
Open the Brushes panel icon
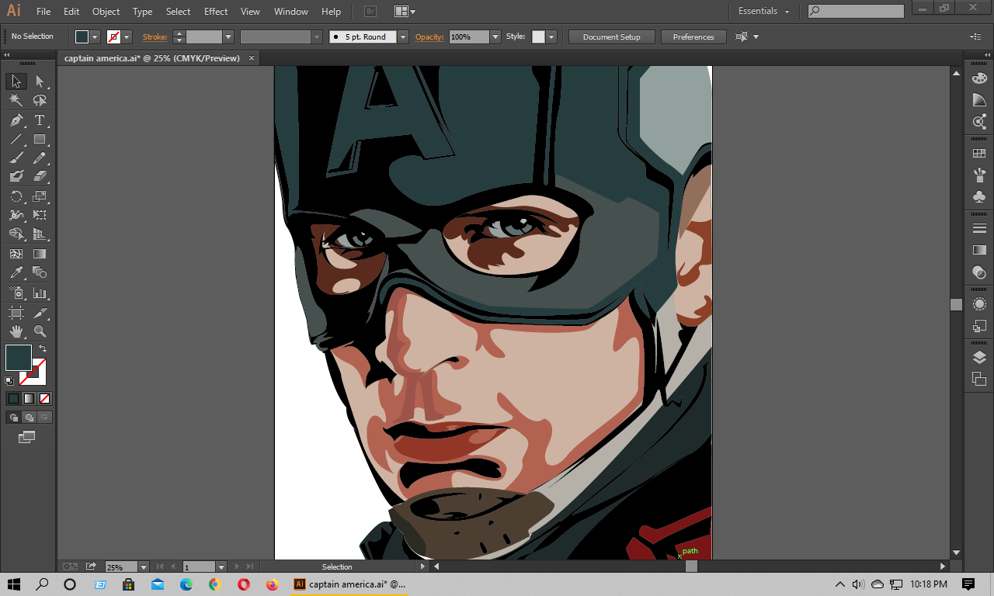pos(979,175)
